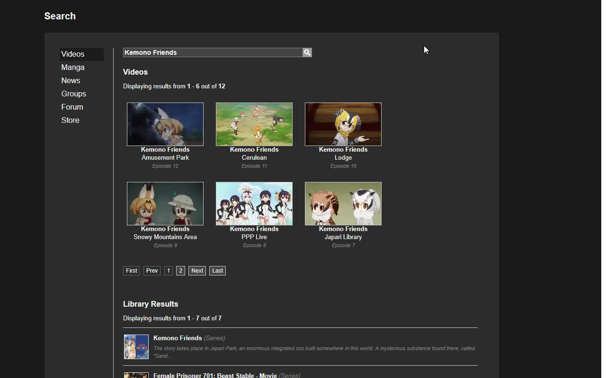Switch to the News category

71,81
